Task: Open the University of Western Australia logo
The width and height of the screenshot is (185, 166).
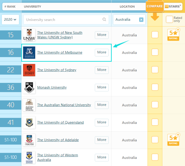Action: [29, 158]
